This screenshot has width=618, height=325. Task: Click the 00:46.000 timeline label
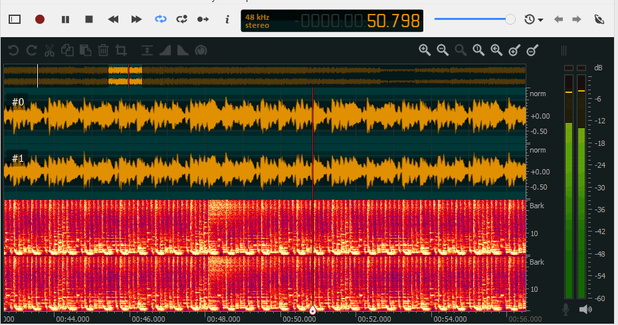pyautogui.click(x=148, y=319)
